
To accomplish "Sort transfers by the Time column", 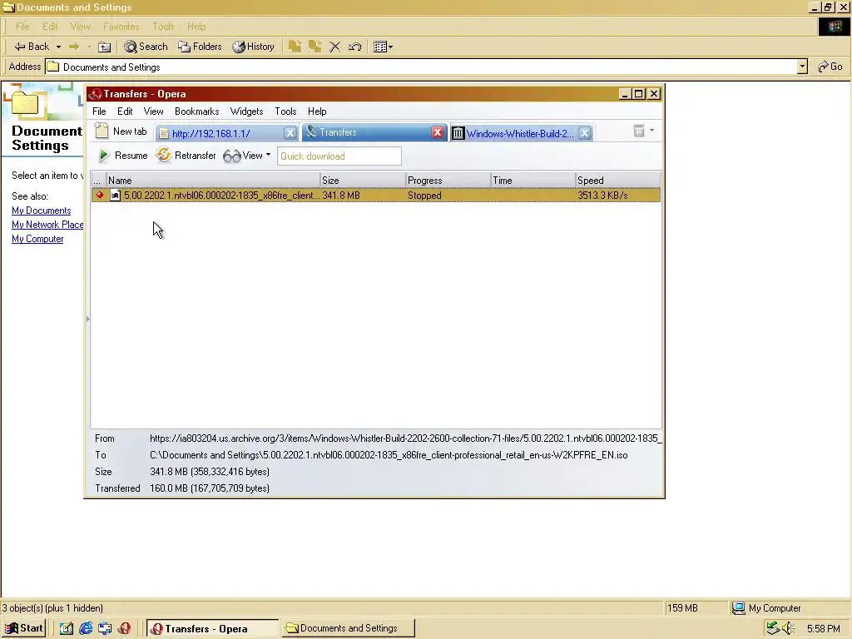I will pyautogui.click(x=532, y=181).
